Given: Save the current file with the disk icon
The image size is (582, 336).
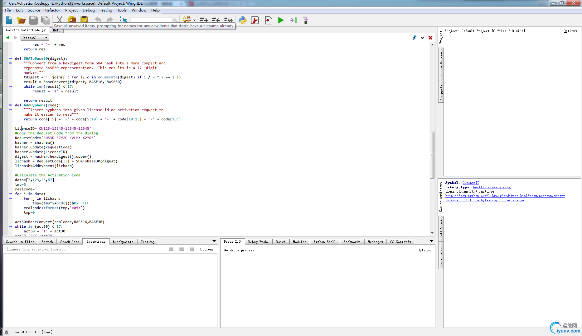Looking at the screenshot, I should coord(33,20).
